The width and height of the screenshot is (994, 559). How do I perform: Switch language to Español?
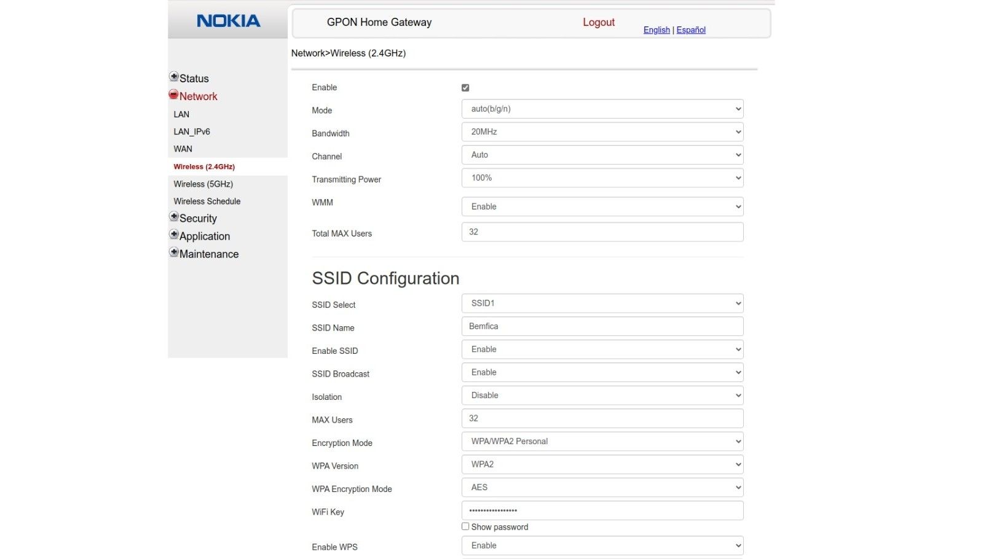pos(690,29)
